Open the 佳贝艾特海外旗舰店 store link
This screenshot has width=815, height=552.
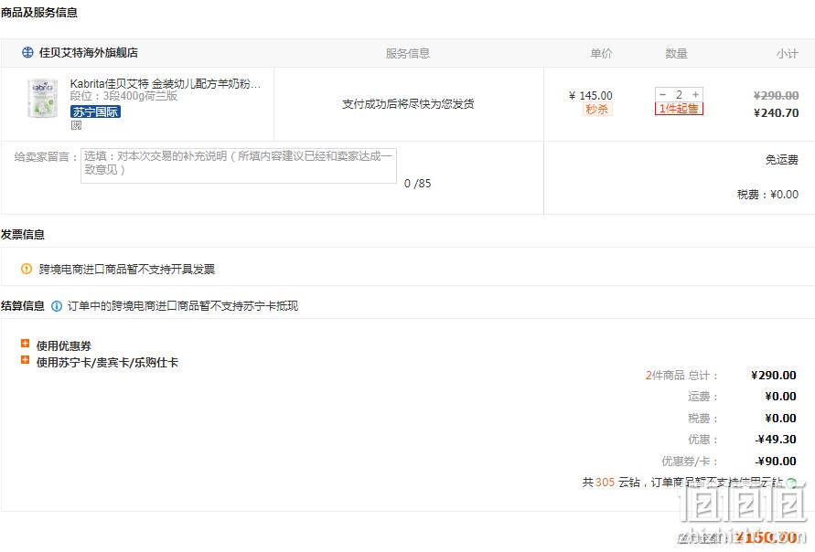pyautogui.click(x=89, y=52)
